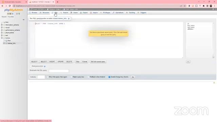Viewport: 217px width, 122px height.
Task: Open the Browse tab
Action: (x=33, y=13)
